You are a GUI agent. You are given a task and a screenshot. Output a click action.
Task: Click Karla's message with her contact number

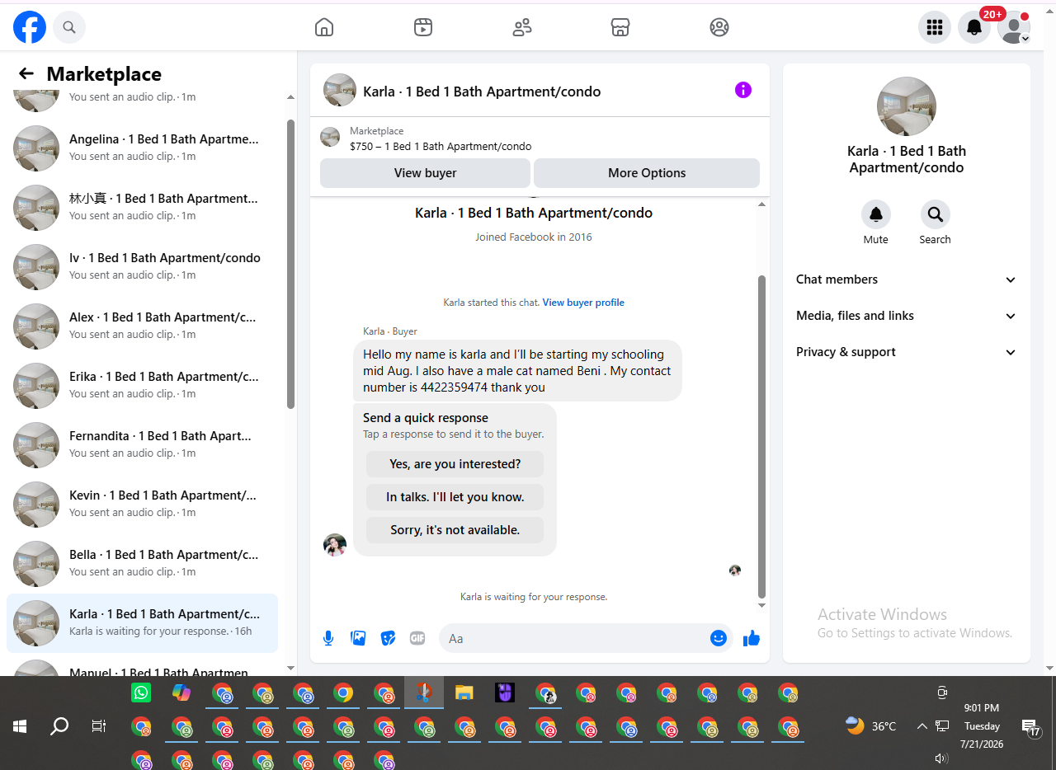pos(517,371)
